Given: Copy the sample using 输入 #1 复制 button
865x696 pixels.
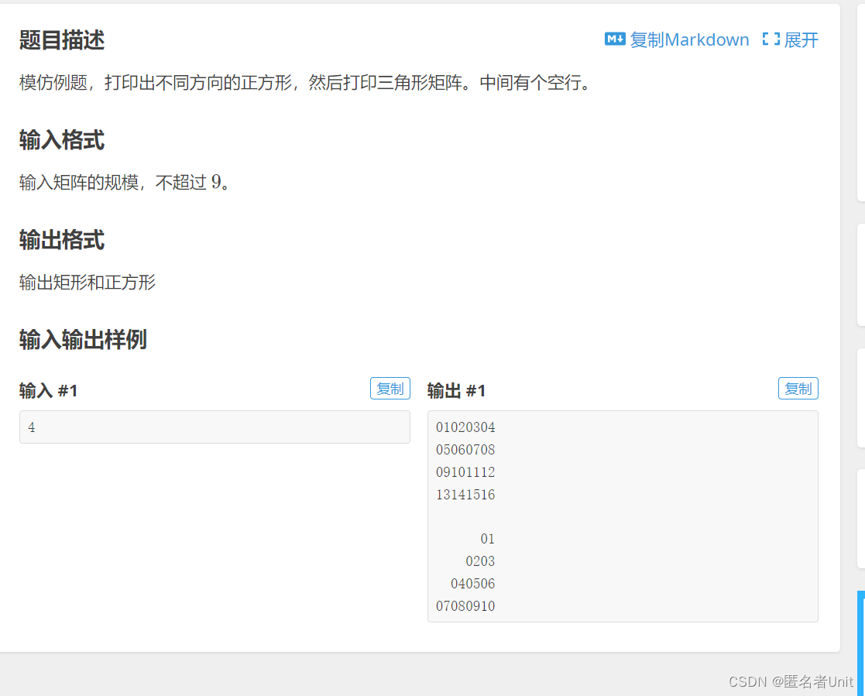Looking at the screenshot, I should pyautogui.click(x=390, y=389).
